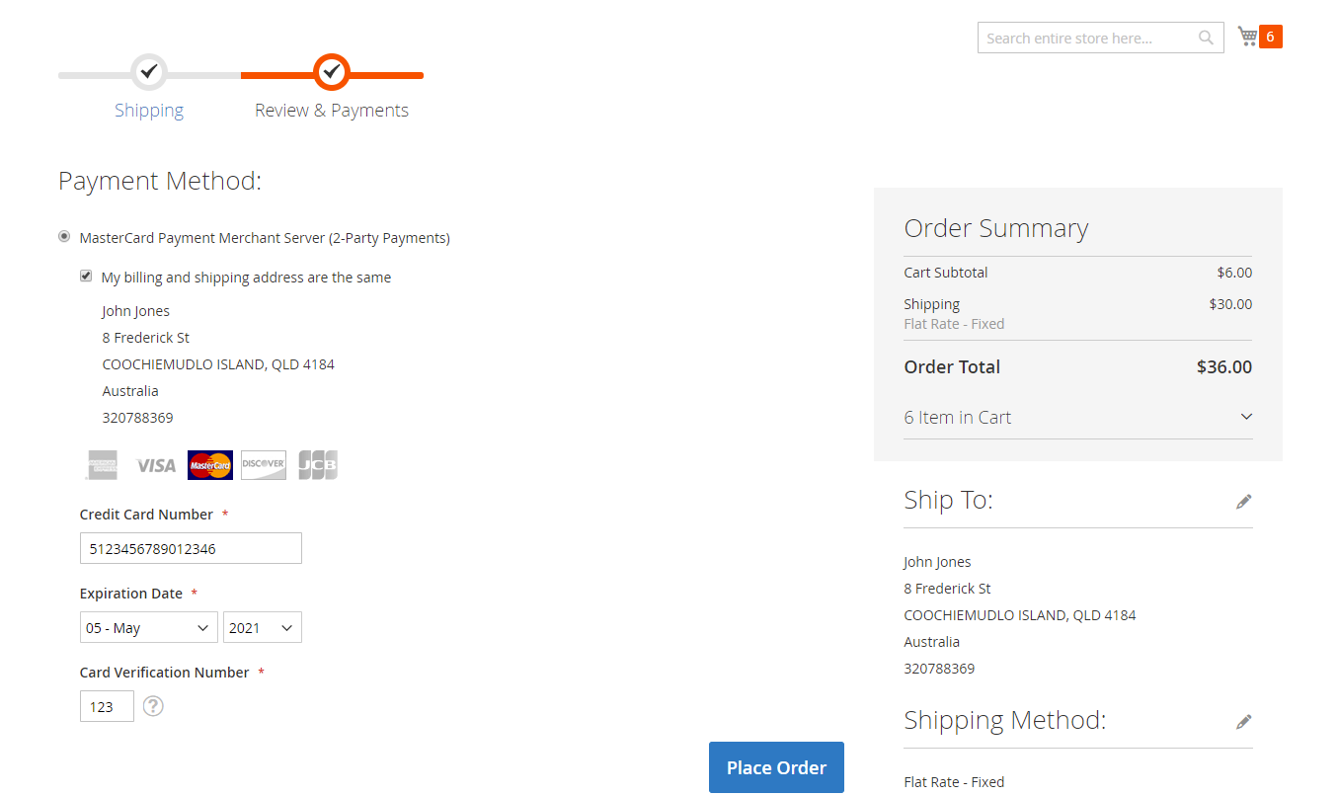Image resolution: width=1338 pixels, height=796 pixels.
Task: Focus the Credit Card Number field
Action: point(191,548)
